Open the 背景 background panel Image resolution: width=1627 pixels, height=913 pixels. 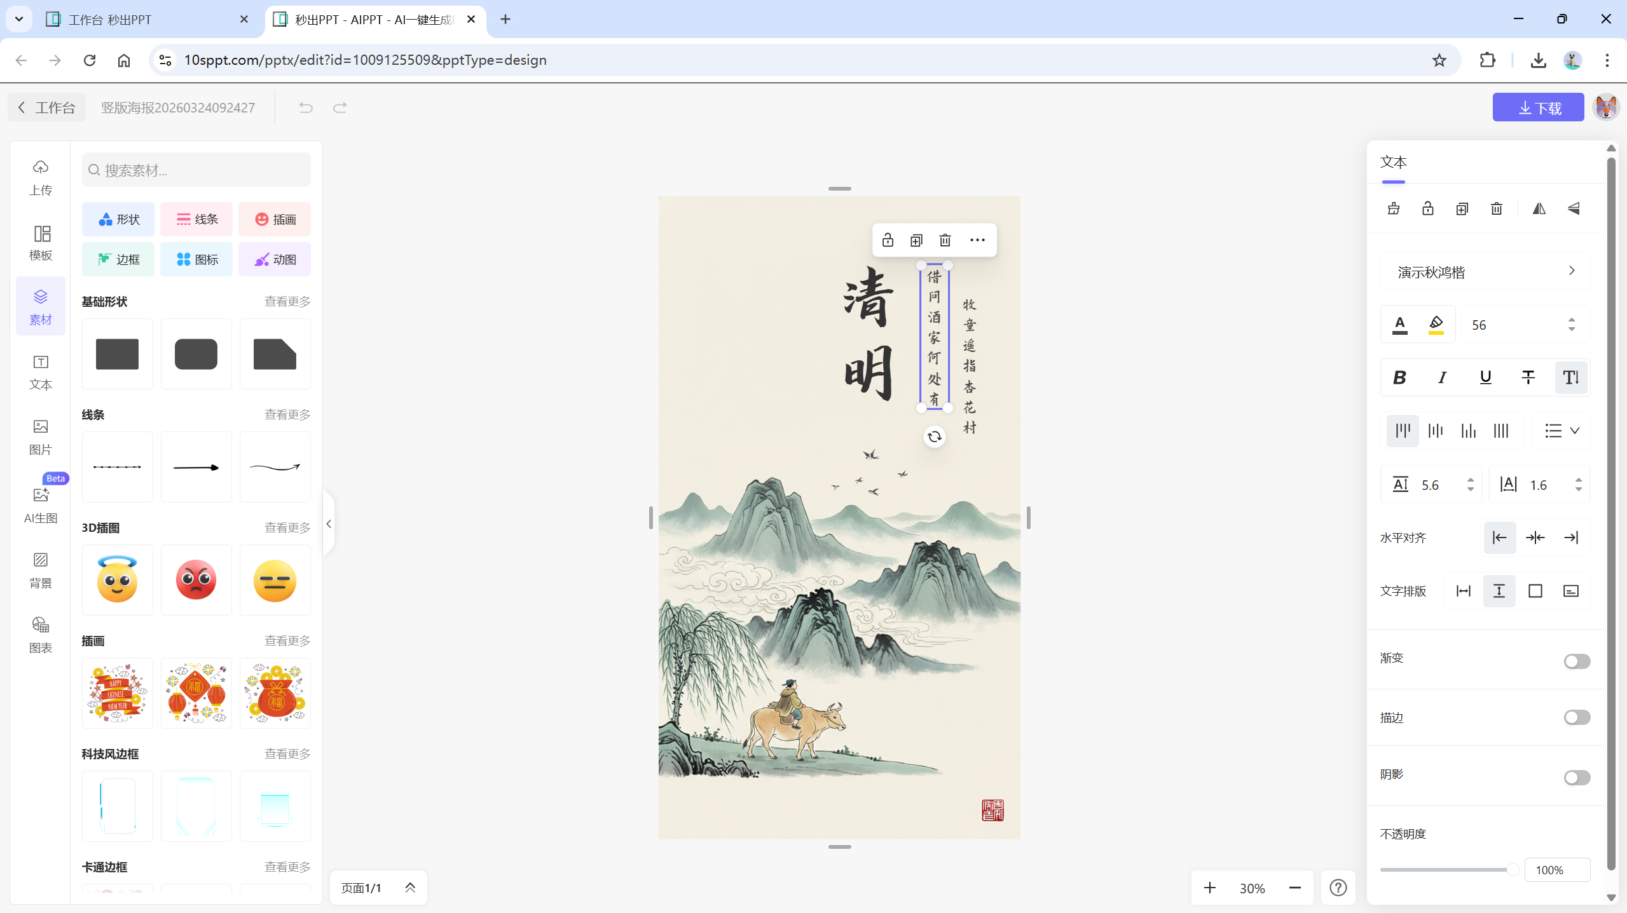tap(41, 571)
